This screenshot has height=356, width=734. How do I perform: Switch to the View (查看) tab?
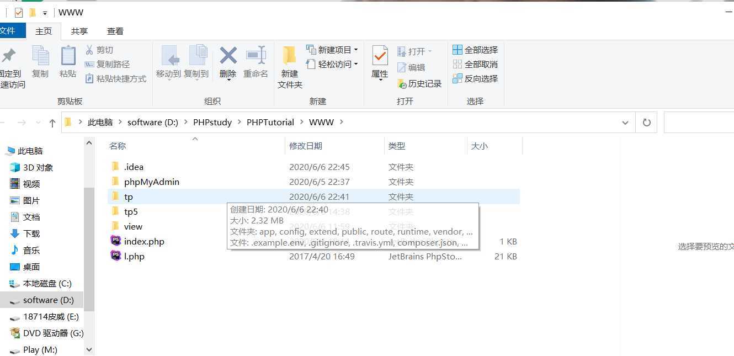[x=115, y=31]
